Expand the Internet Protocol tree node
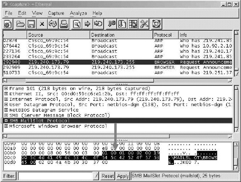Viewport: 241px width, 182px height. point(6,99)
